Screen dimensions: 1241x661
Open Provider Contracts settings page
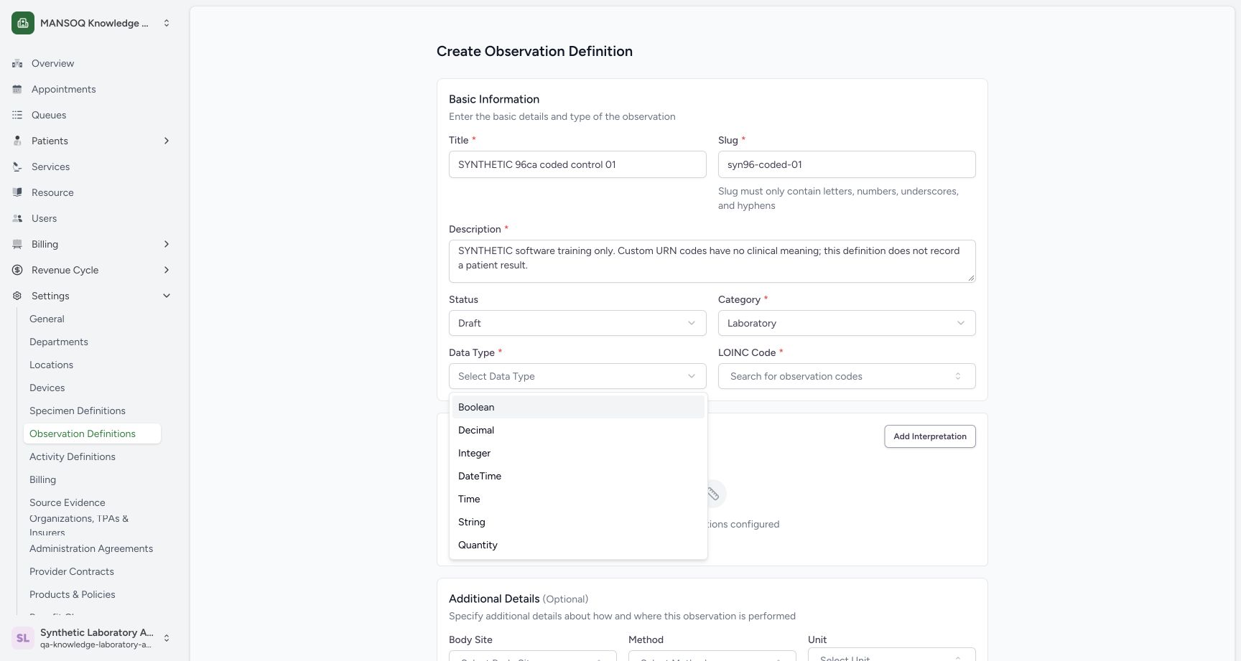tap(72, 571)
